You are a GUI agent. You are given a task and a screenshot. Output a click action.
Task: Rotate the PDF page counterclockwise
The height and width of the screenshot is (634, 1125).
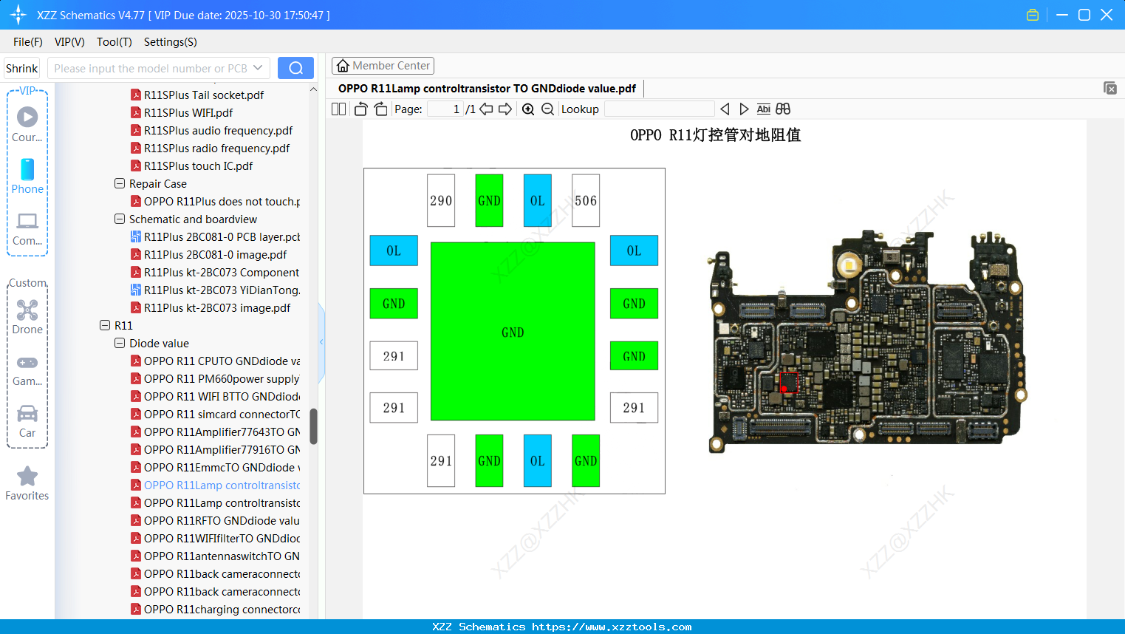[x=360, y=109]
